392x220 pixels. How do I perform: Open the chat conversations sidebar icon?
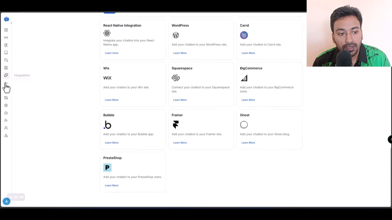coord(6,60)
